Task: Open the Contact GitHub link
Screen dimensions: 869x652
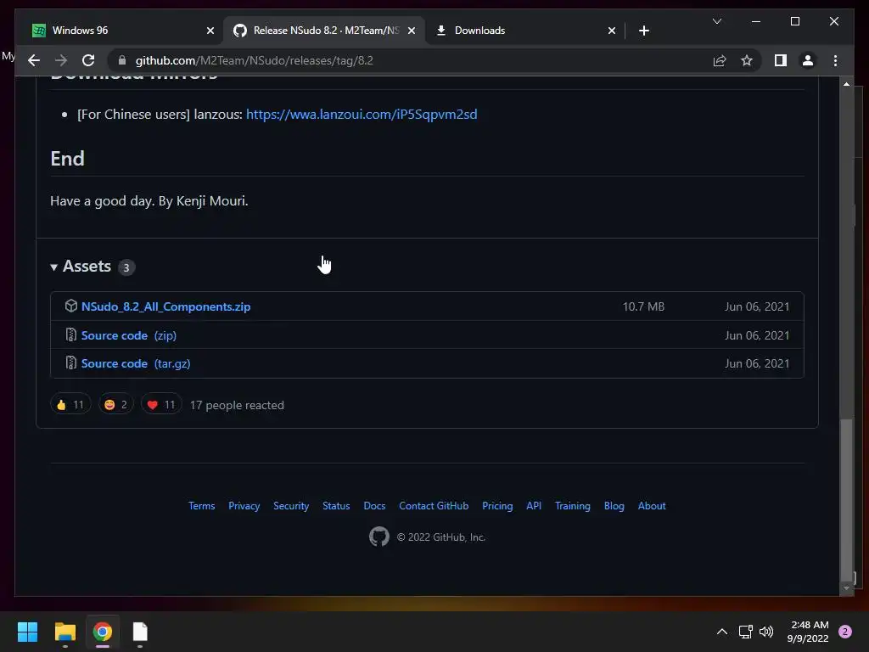Action: (434, 506)
